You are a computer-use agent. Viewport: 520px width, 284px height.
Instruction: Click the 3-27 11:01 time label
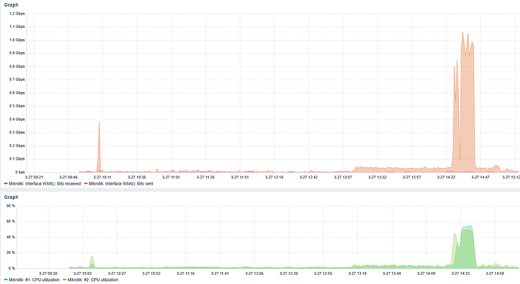[x=171, y=177]
